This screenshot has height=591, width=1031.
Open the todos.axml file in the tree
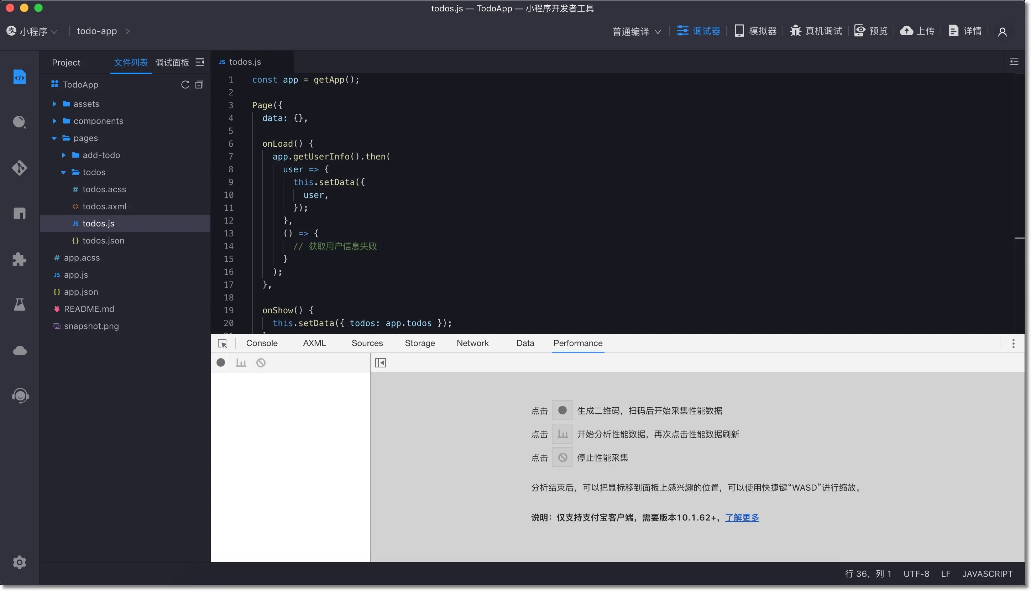click(x=104, y=206)
